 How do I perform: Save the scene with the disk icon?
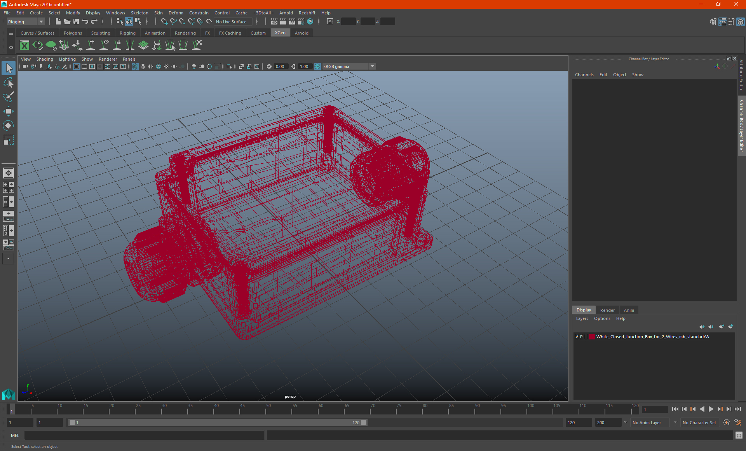pyautogui.click(x=76, y=22)
